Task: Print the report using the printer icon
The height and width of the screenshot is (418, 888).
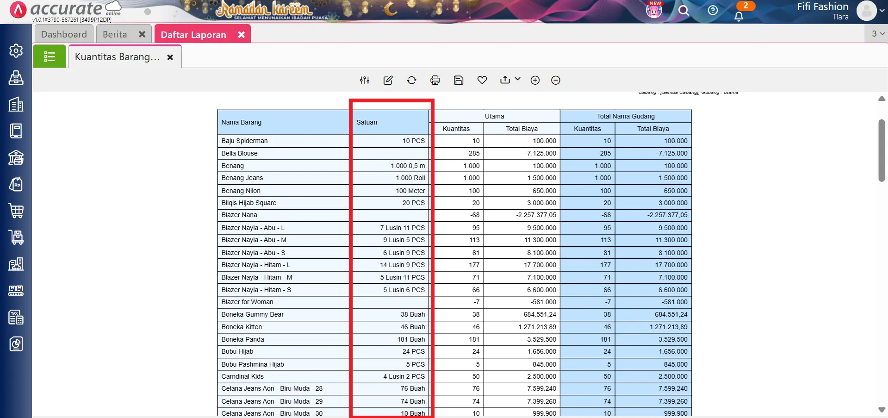Action: pyautogui.click(x=435, y=81)
